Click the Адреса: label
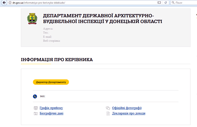 pos(48,29)
